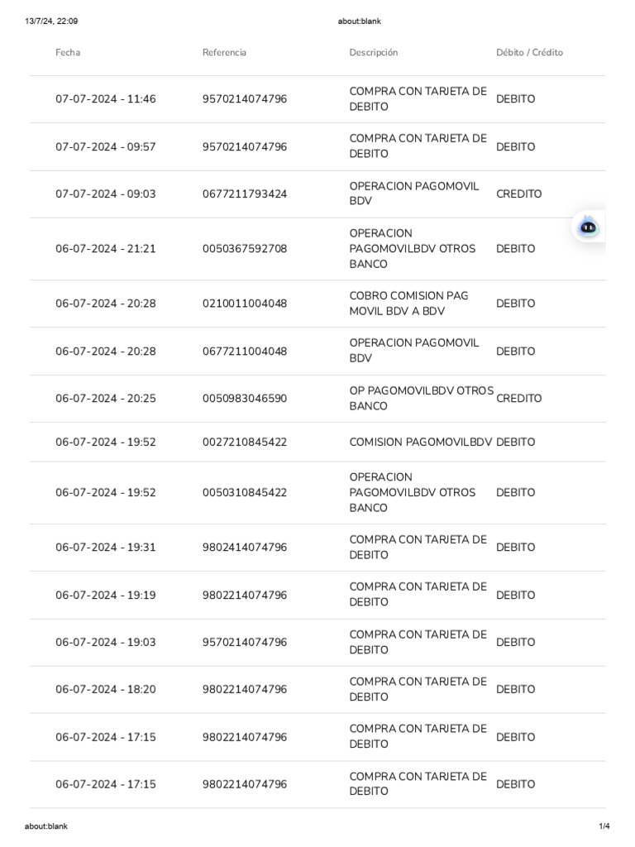Click the 06-07-2024 - 18:20 date entry
The image size is (635, 847).
pyautogui.click(x=105, y=690)
